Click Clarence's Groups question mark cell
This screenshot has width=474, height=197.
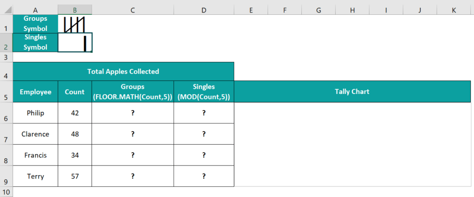click(x=133, y=134)
